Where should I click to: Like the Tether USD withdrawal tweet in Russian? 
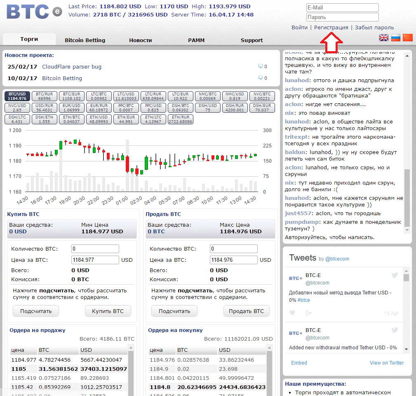[x=292, y=313]
